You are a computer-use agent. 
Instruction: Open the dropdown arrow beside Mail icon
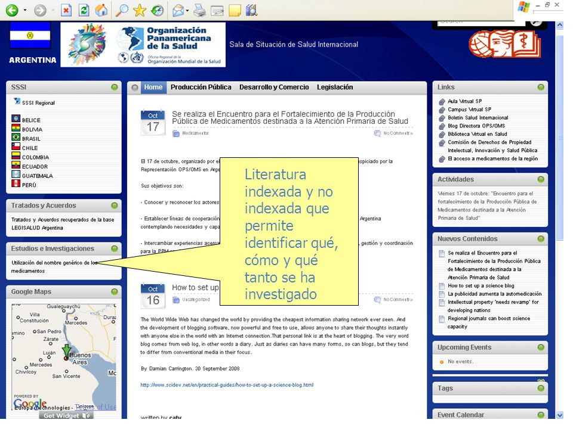[187, 11]
